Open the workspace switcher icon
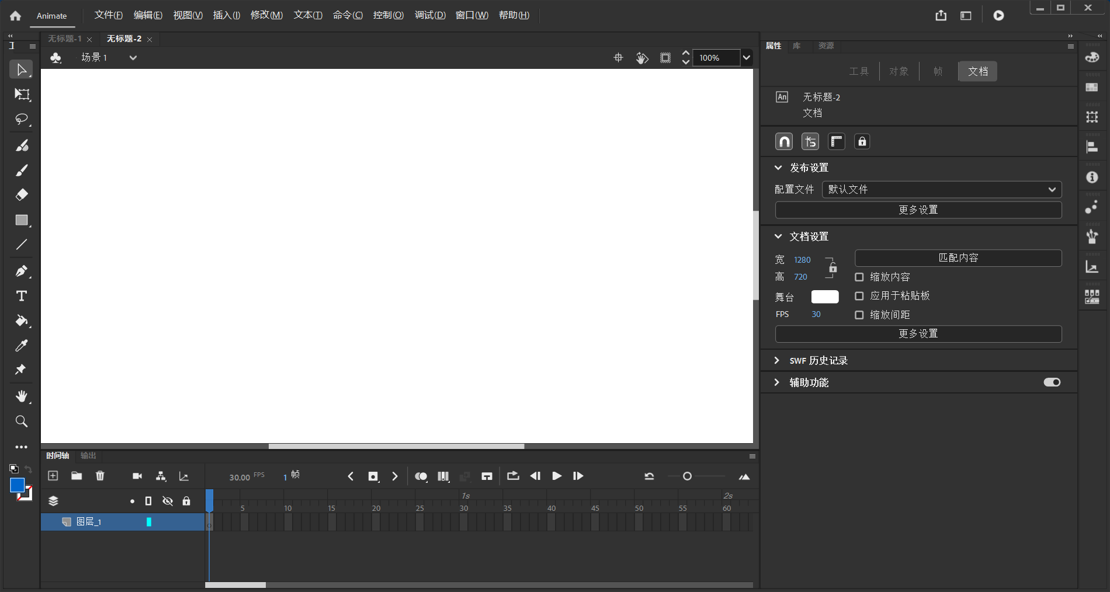Viewport: 1110px width, 592px height. [x=966, y=16]
